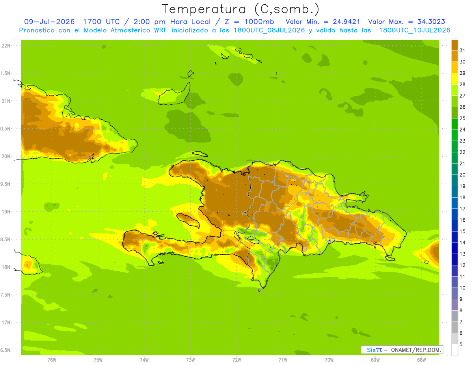This screenshot has width=473, height=365.
Task: Click the title "Temperatura (C,somb.)"
Action: pyautogui.click(x=241, y=9)
